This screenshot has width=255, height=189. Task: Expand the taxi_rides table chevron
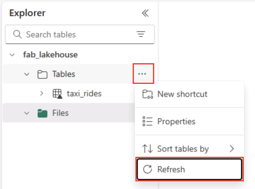click(x=42, y=94)
